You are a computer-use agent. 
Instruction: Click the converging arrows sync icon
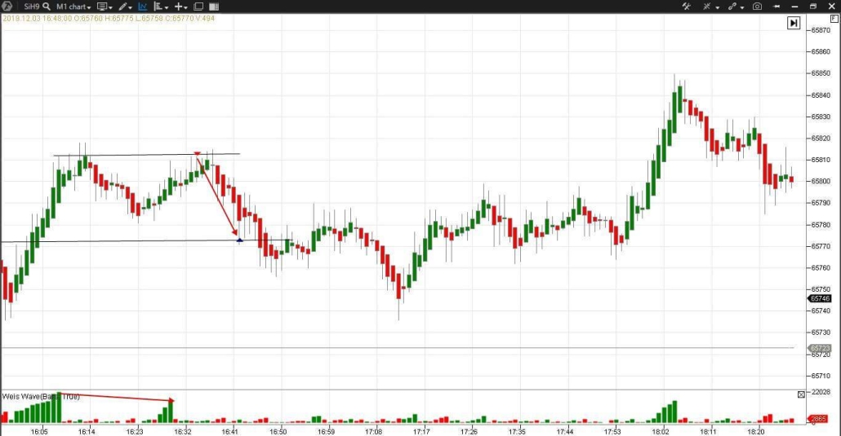click(707, 7)
